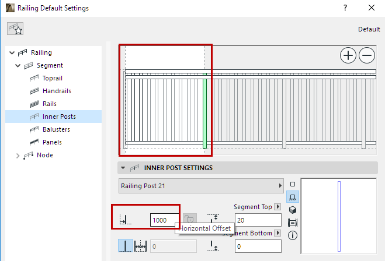Select Handrails in the tree

[x=57, y=91]
